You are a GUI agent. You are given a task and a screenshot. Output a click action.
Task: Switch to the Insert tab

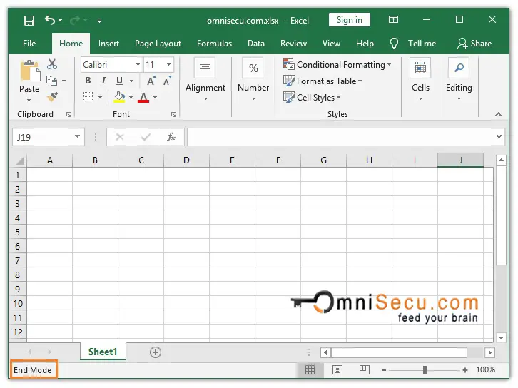point(108,44)
